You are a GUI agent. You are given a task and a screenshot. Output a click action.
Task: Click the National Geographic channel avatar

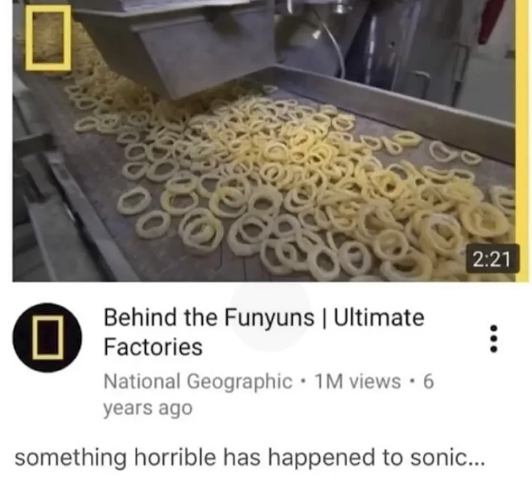pyautogui.click(x=47, y=338)
